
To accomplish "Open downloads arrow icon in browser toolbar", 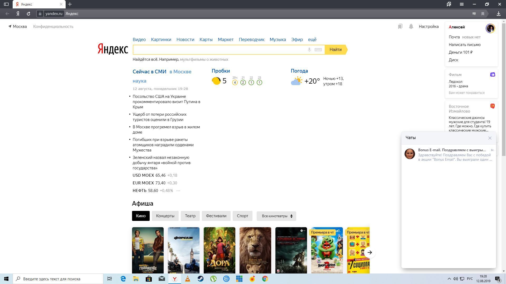I will [x=498, y=14].
